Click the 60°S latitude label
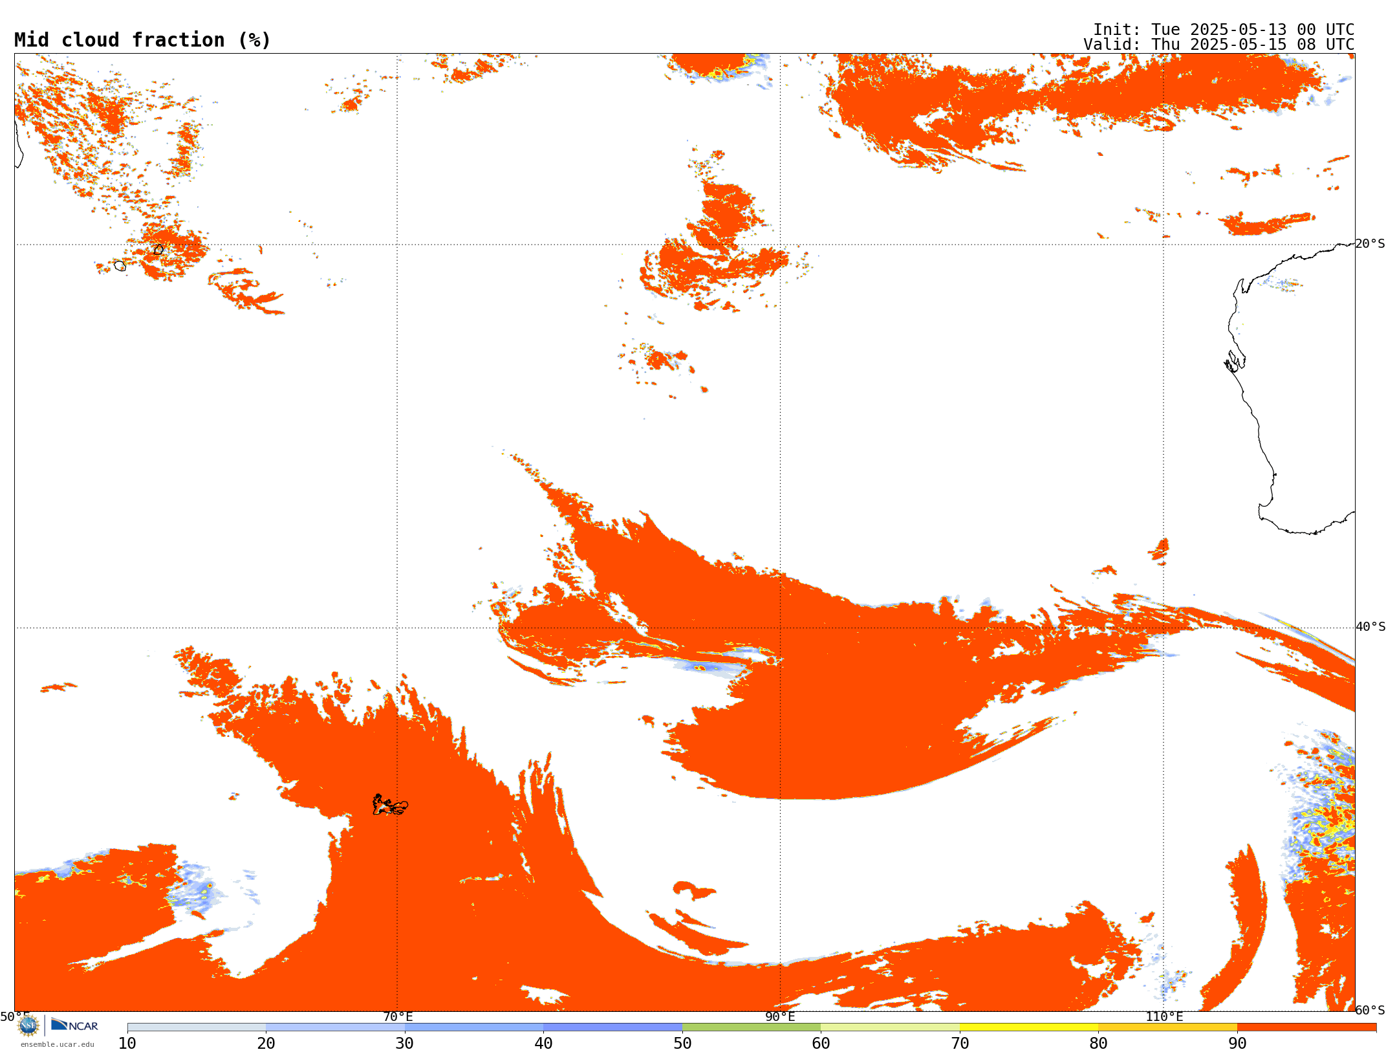This screenshot has width=1397, height=1052. pos(1370,1010)
